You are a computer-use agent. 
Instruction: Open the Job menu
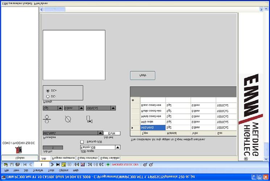click(x=26, y=171)
